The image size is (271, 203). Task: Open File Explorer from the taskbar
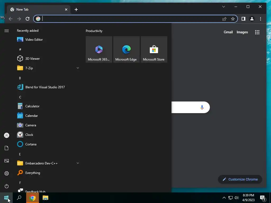[46, 198]
